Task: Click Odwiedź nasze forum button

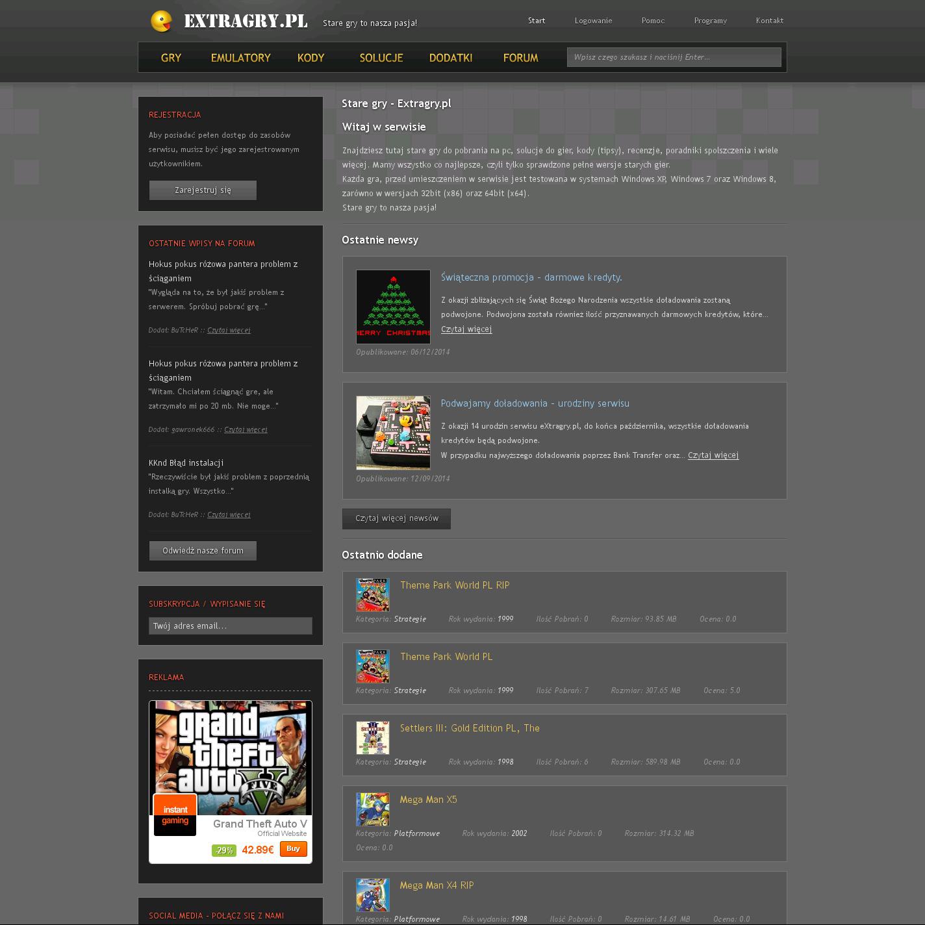Action: (x=203, y=551)
